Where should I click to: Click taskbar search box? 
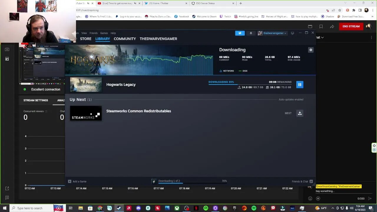pos(31,208)
